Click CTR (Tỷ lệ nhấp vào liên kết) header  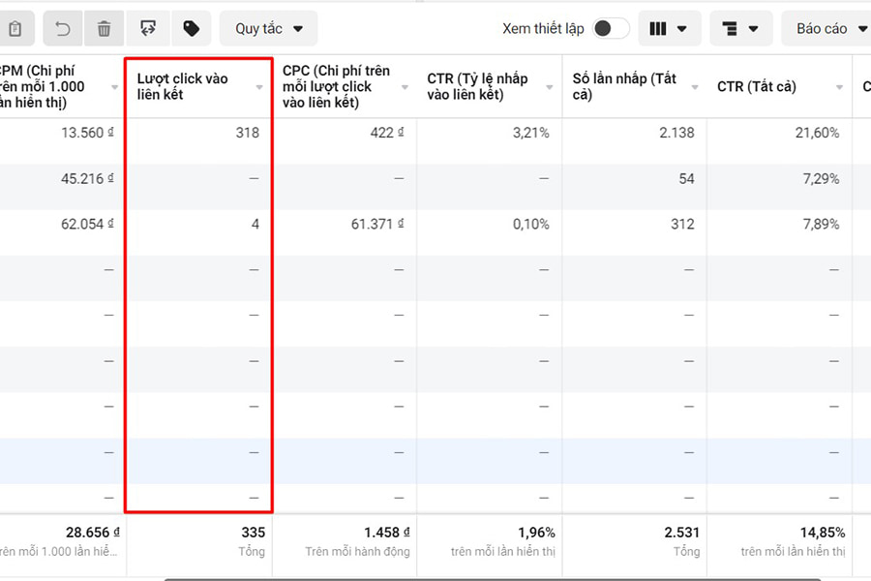479,86
